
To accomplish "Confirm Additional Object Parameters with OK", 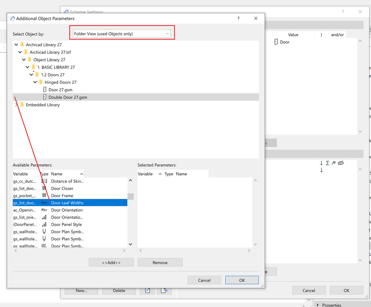I will click(x=242, y=280).
